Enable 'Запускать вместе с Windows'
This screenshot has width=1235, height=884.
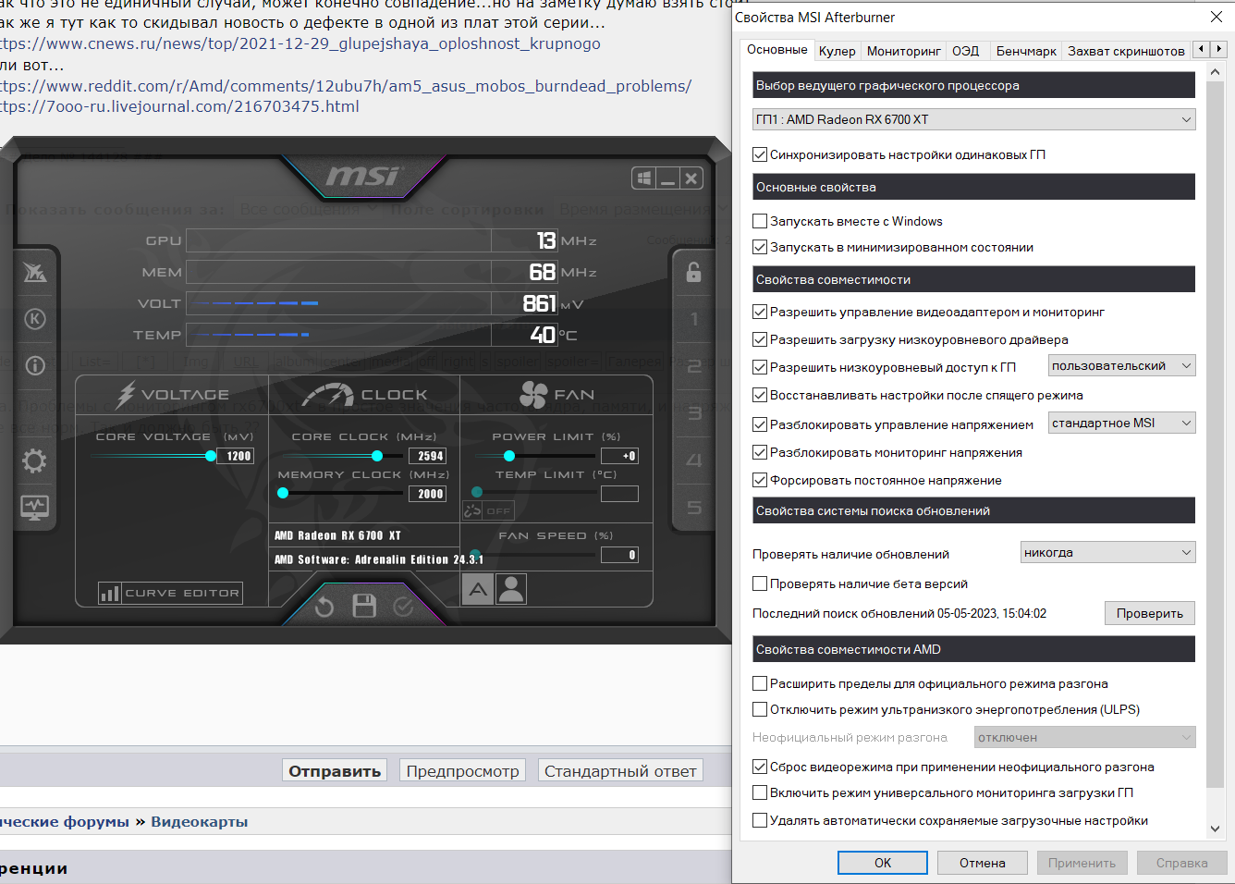[x=760, y=221]
